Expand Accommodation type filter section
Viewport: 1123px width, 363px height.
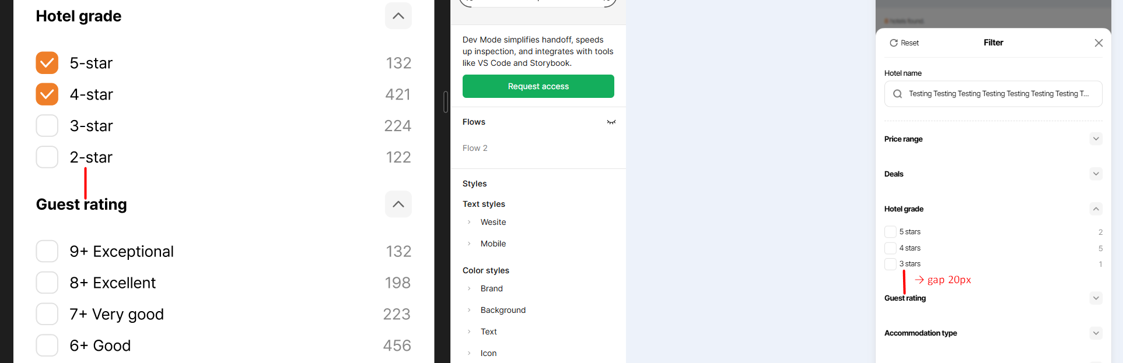pyautogui.click(x=1096, y=333)
